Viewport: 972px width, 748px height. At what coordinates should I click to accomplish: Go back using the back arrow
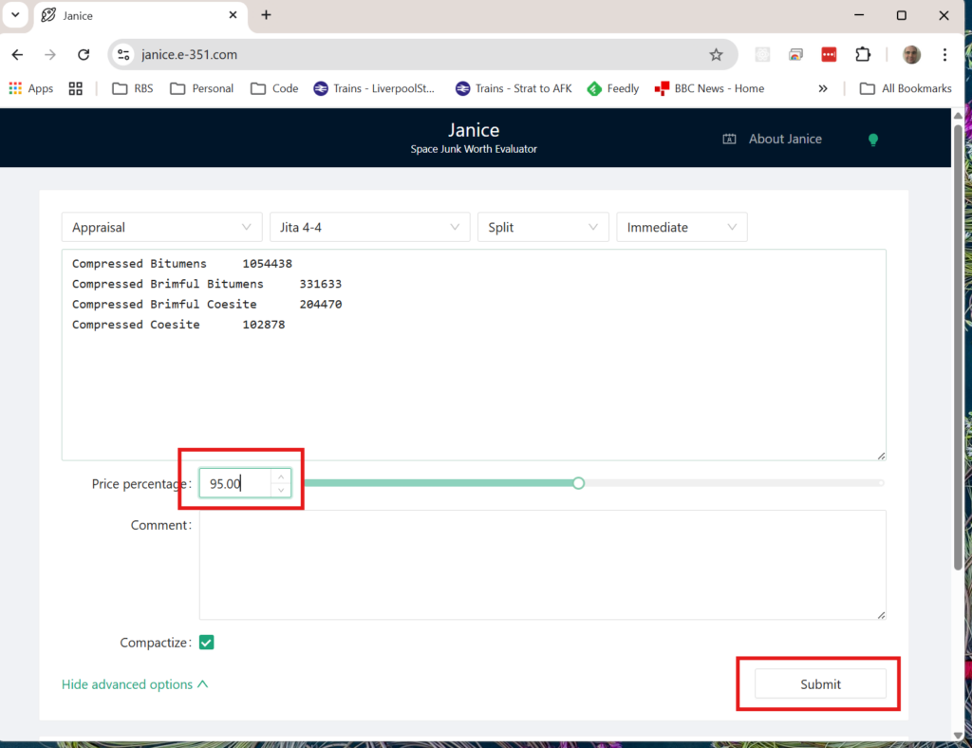tap(17, 55)
